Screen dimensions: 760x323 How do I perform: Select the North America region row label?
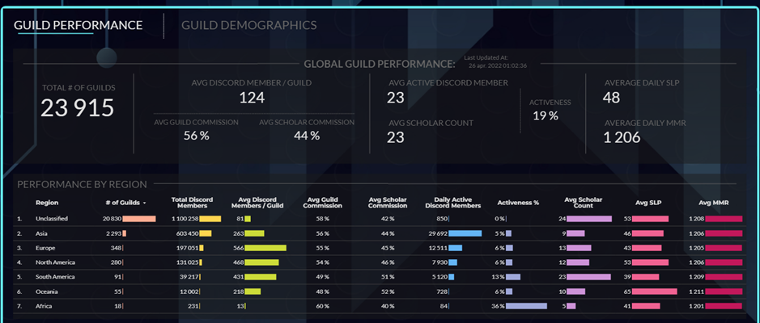(x=55, y=262)
